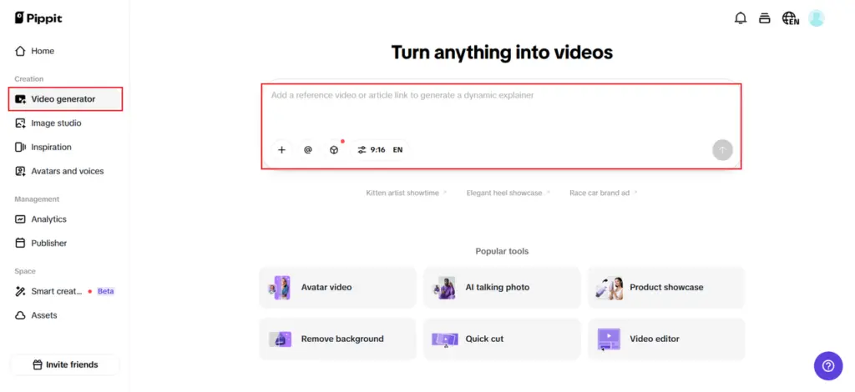Try the Race car brand ad prompt

point(603,193)
